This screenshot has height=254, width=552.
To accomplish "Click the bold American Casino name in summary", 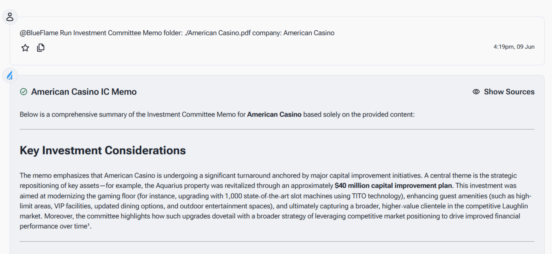I will (x=274, y=114).
